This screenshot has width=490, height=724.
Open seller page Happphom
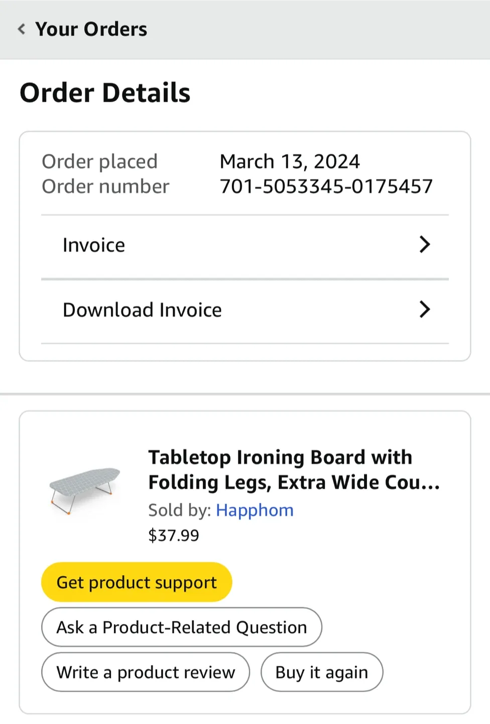[x=255, y=510]
